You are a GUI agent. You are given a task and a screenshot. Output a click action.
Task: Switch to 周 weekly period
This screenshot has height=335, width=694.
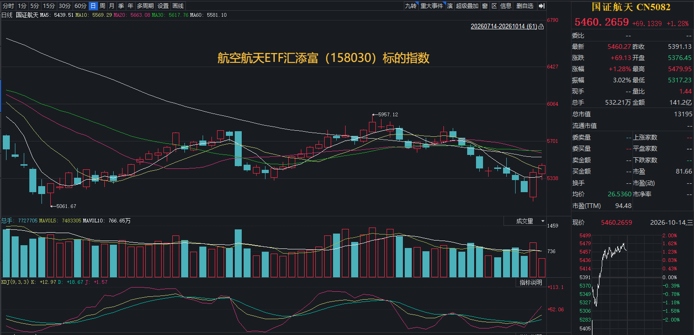(102, 6)
